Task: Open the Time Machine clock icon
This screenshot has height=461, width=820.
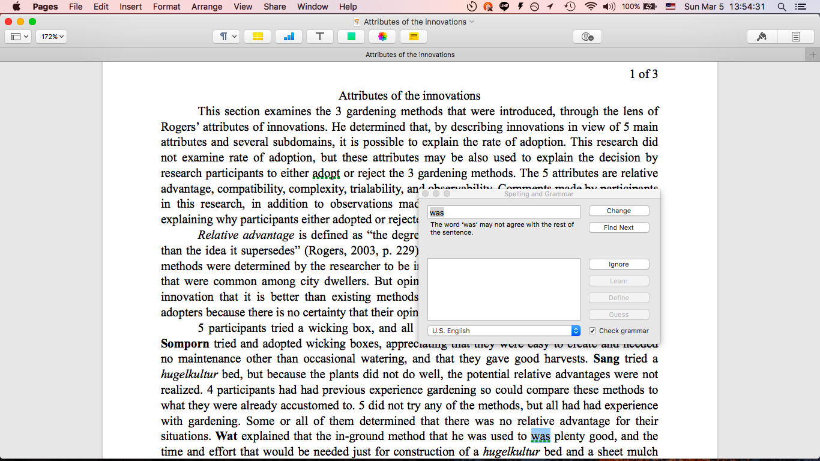Action: 570,7
